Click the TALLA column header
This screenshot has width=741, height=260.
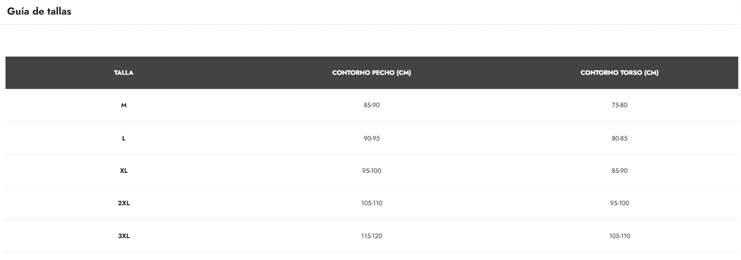123,73
